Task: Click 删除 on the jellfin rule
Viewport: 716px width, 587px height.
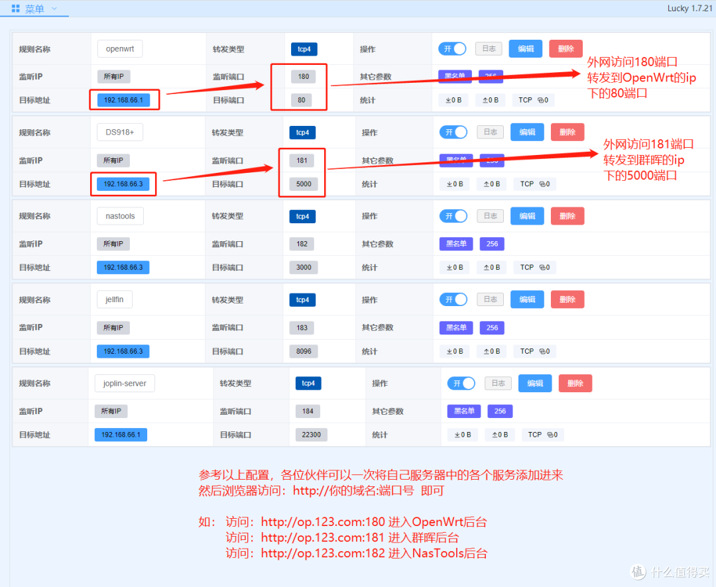Action: [x=567, y=299]
